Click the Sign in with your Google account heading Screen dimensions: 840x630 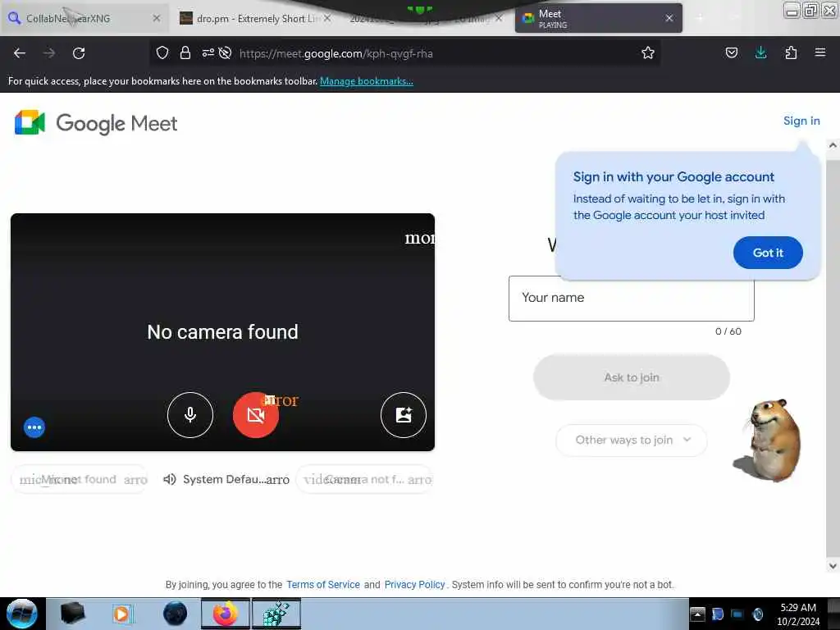coord(673,177)
